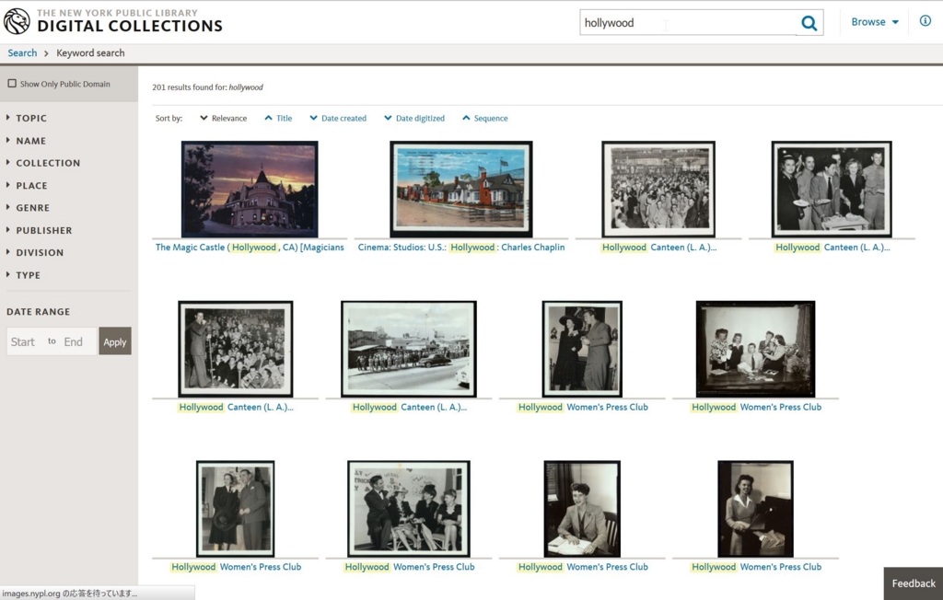943x600 pixels.
Task: Open the Charles Chaplin studios postcard thumbnail
Action: [460, 190]
